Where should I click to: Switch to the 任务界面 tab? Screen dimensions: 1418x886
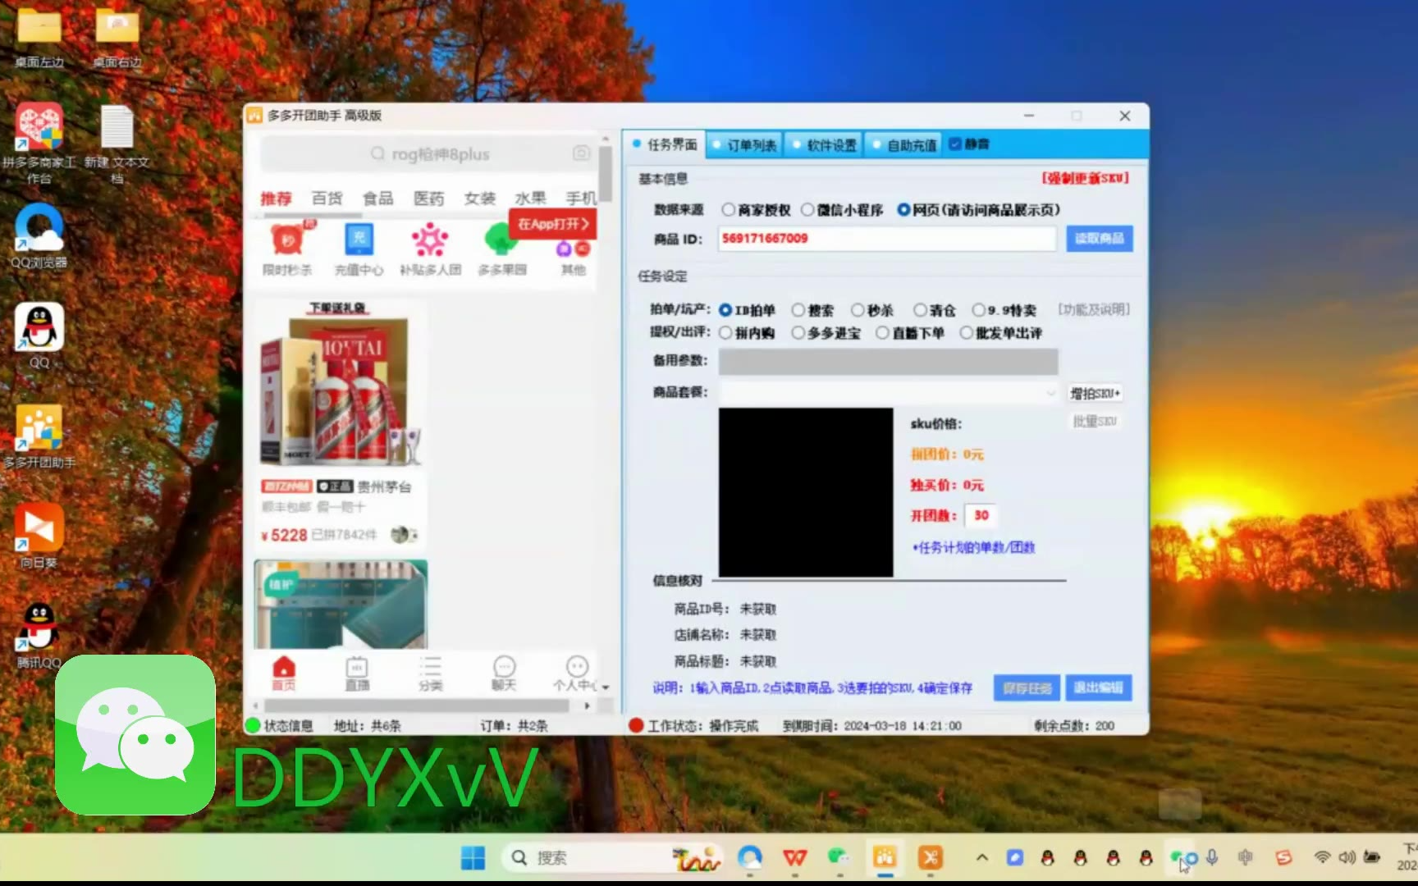click(x=665, y=144)
